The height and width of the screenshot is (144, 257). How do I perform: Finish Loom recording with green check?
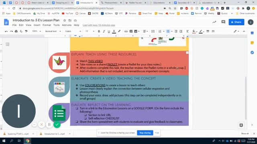[x=57, y=124]
